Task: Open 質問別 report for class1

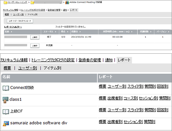Action: (165, 98)
